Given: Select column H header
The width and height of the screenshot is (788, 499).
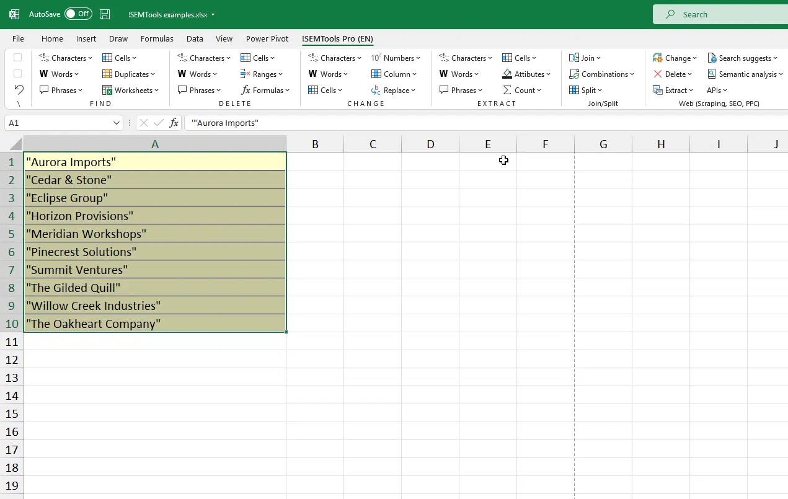Looking at the screenshot, I should click(661, 144).
